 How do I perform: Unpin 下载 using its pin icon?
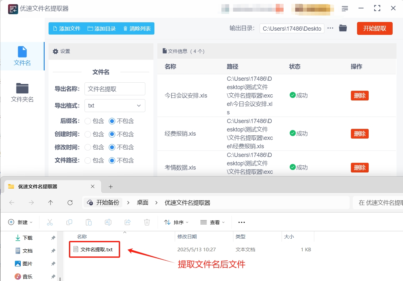(53, 238)
